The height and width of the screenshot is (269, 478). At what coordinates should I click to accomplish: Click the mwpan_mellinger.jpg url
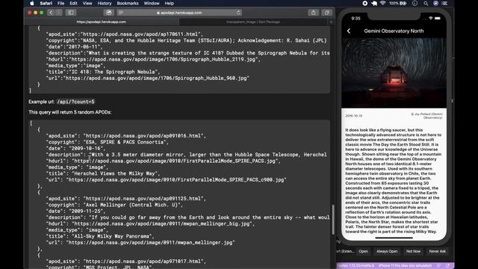click(151, 243)
